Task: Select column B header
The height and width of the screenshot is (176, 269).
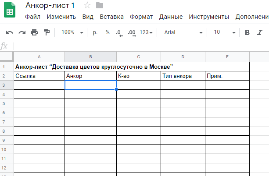Action: click(x=90, y=57)
